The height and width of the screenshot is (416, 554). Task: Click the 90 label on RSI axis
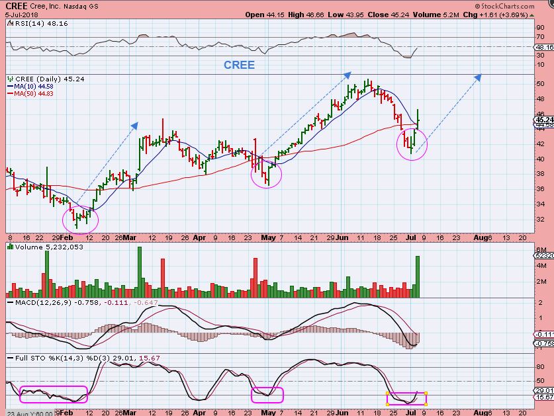coord(540,28)
